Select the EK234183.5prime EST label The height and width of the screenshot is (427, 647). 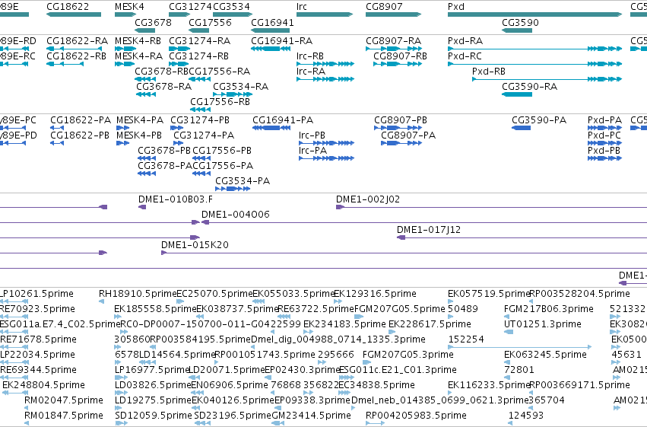pyautogui.click(x=344, y=324)
